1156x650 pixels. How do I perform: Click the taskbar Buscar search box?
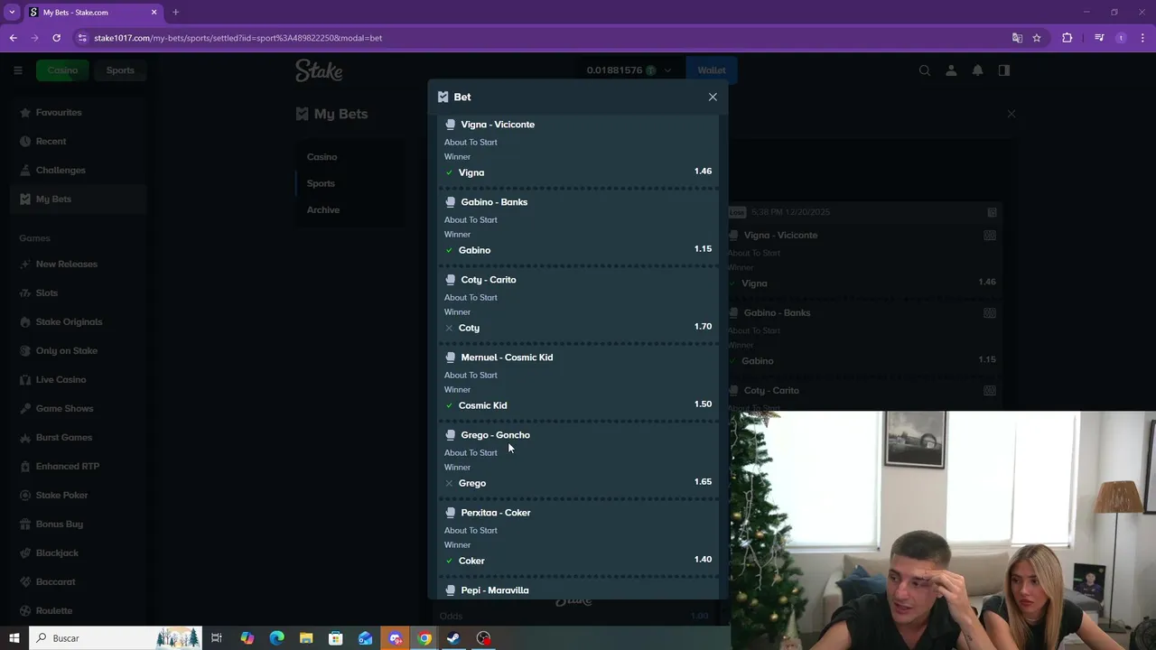(117, 638)
